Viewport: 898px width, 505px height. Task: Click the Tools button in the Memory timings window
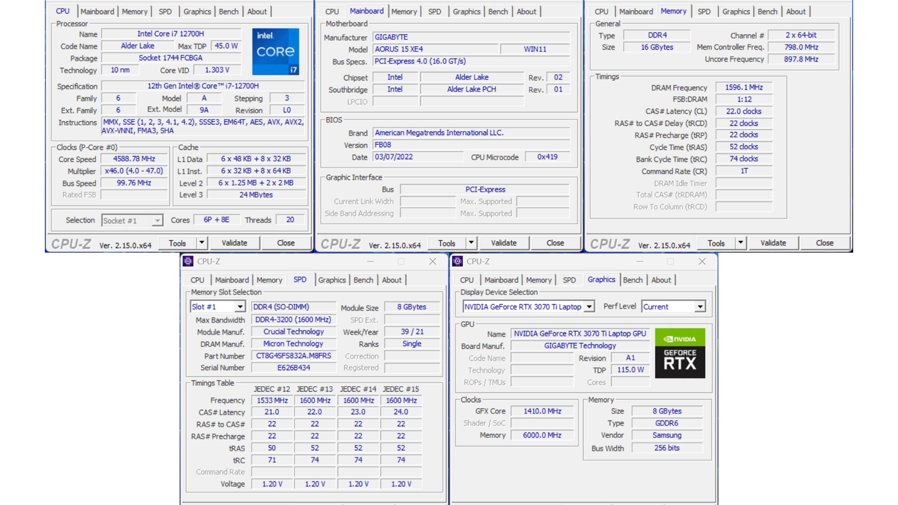click(x=716, y=243)
